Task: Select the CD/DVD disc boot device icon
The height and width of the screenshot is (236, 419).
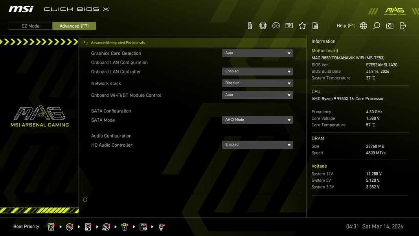Action: pos(70,227)
